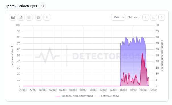Toggle жалобы пользователей legend series
172x105 pixels.
pyautogui.click(x=74, y=96)
